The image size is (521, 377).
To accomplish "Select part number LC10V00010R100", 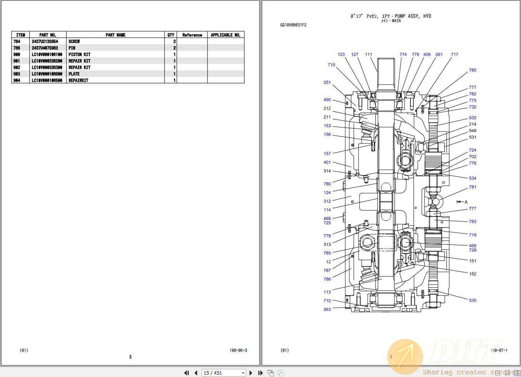I will (x=47, y=55).
